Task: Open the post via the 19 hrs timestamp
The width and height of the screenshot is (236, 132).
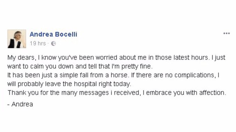Action: (x=38, y=43)
